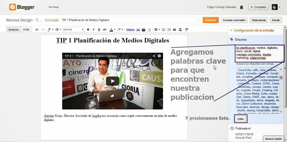Click the Danos tu opinión feedback button
The height and width of the screenshot is (142, 287).
[273, 139]
